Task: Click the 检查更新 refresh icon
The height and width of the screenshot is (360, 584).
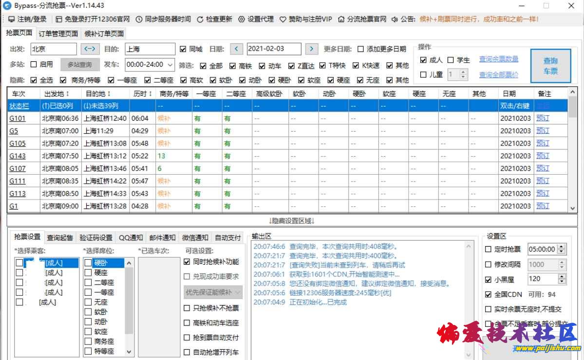Action: [200, 19]
